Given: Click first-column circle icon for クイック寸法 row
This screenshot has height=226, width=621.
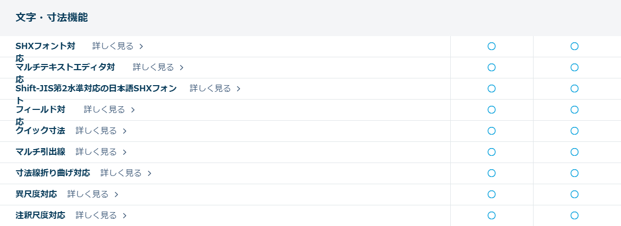Looking at the screenshot, I should click(492, 131).
